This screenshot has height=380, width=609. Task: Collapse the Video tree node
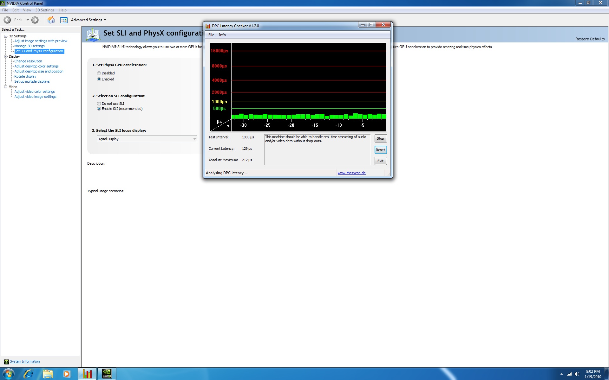[5, 87]
